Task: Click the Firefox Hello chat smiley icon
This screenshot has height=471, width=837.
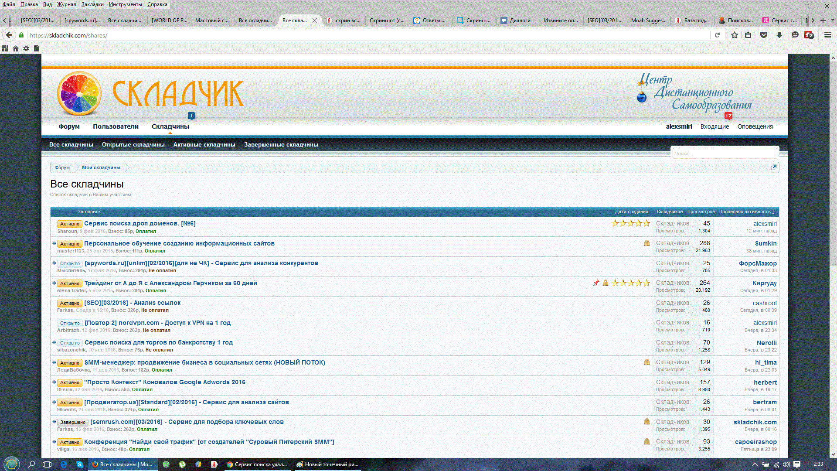Action: coord(795,35)
